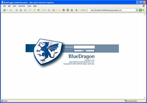Click the vertical scrollbar up arrow
Viewport: 147px width, 103px height.
click(145, 14)
